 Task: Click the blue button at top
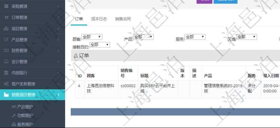(x=225, y=1)
